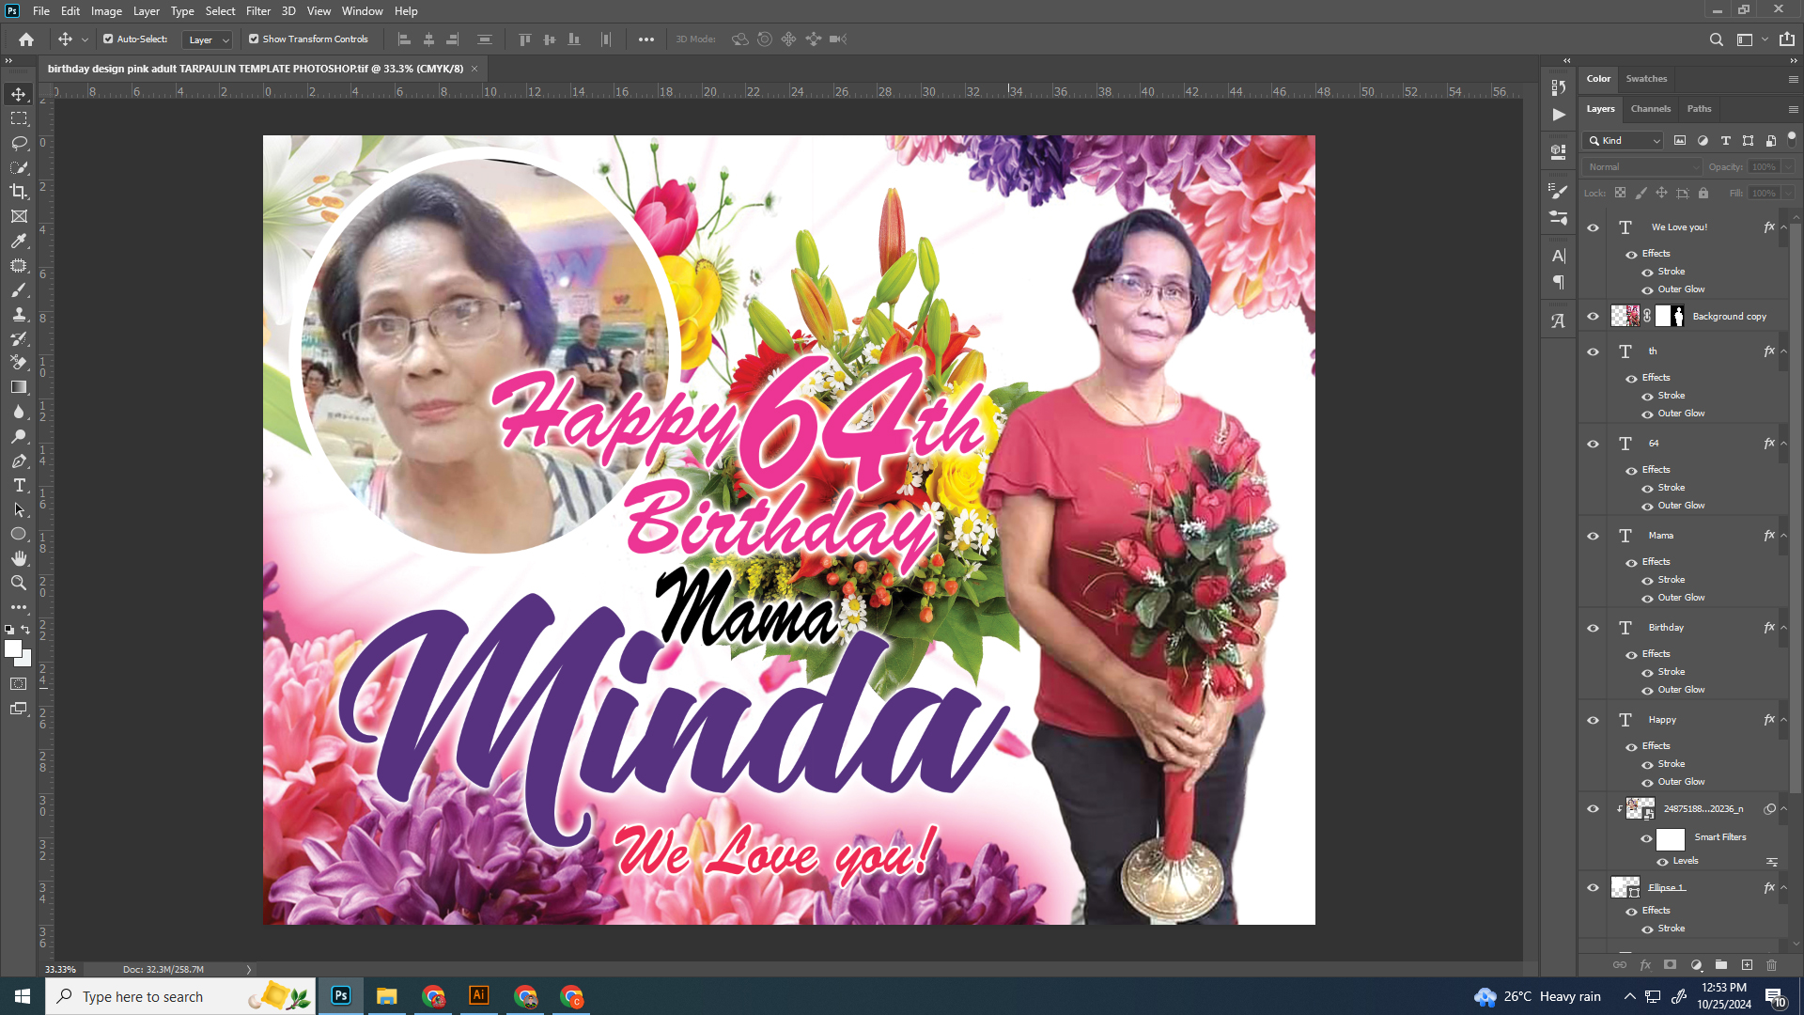Switch to the Channels tab
1804x1015 pixels.
[x=1650, y=109]
